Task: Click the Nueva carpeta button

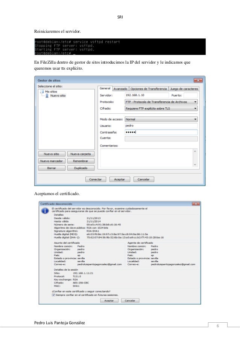Action: pyautogui.click(x=81, y=154)
